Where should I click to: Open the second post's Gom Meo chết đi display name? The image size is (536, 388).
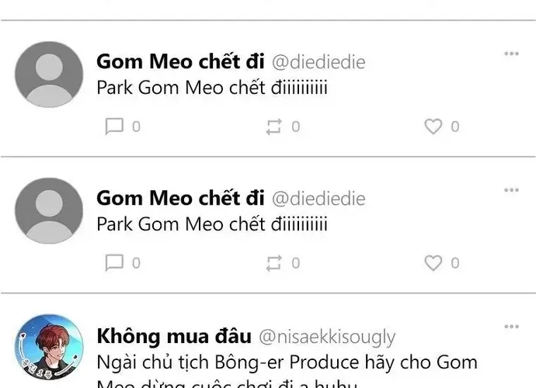180,198
